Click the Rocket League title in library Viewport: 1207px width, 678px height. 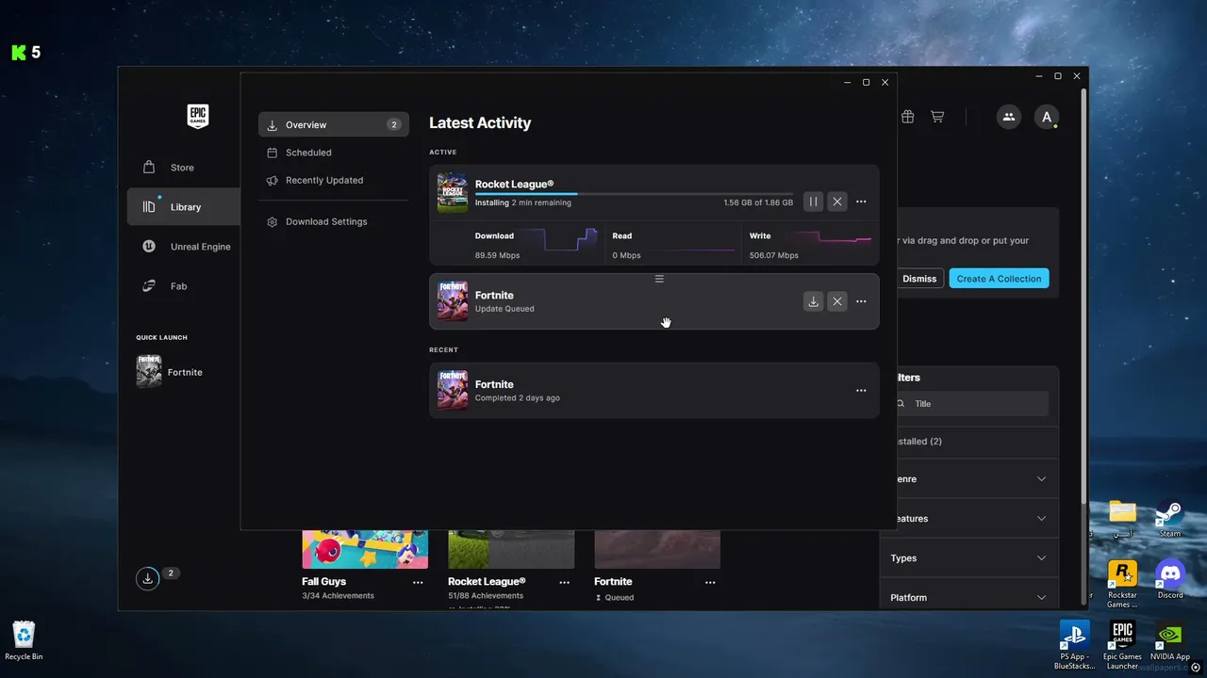[x=487, y=582]
